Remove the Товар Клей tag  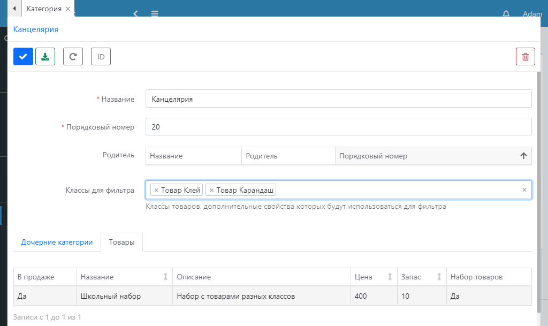click(x=156, y=191)
